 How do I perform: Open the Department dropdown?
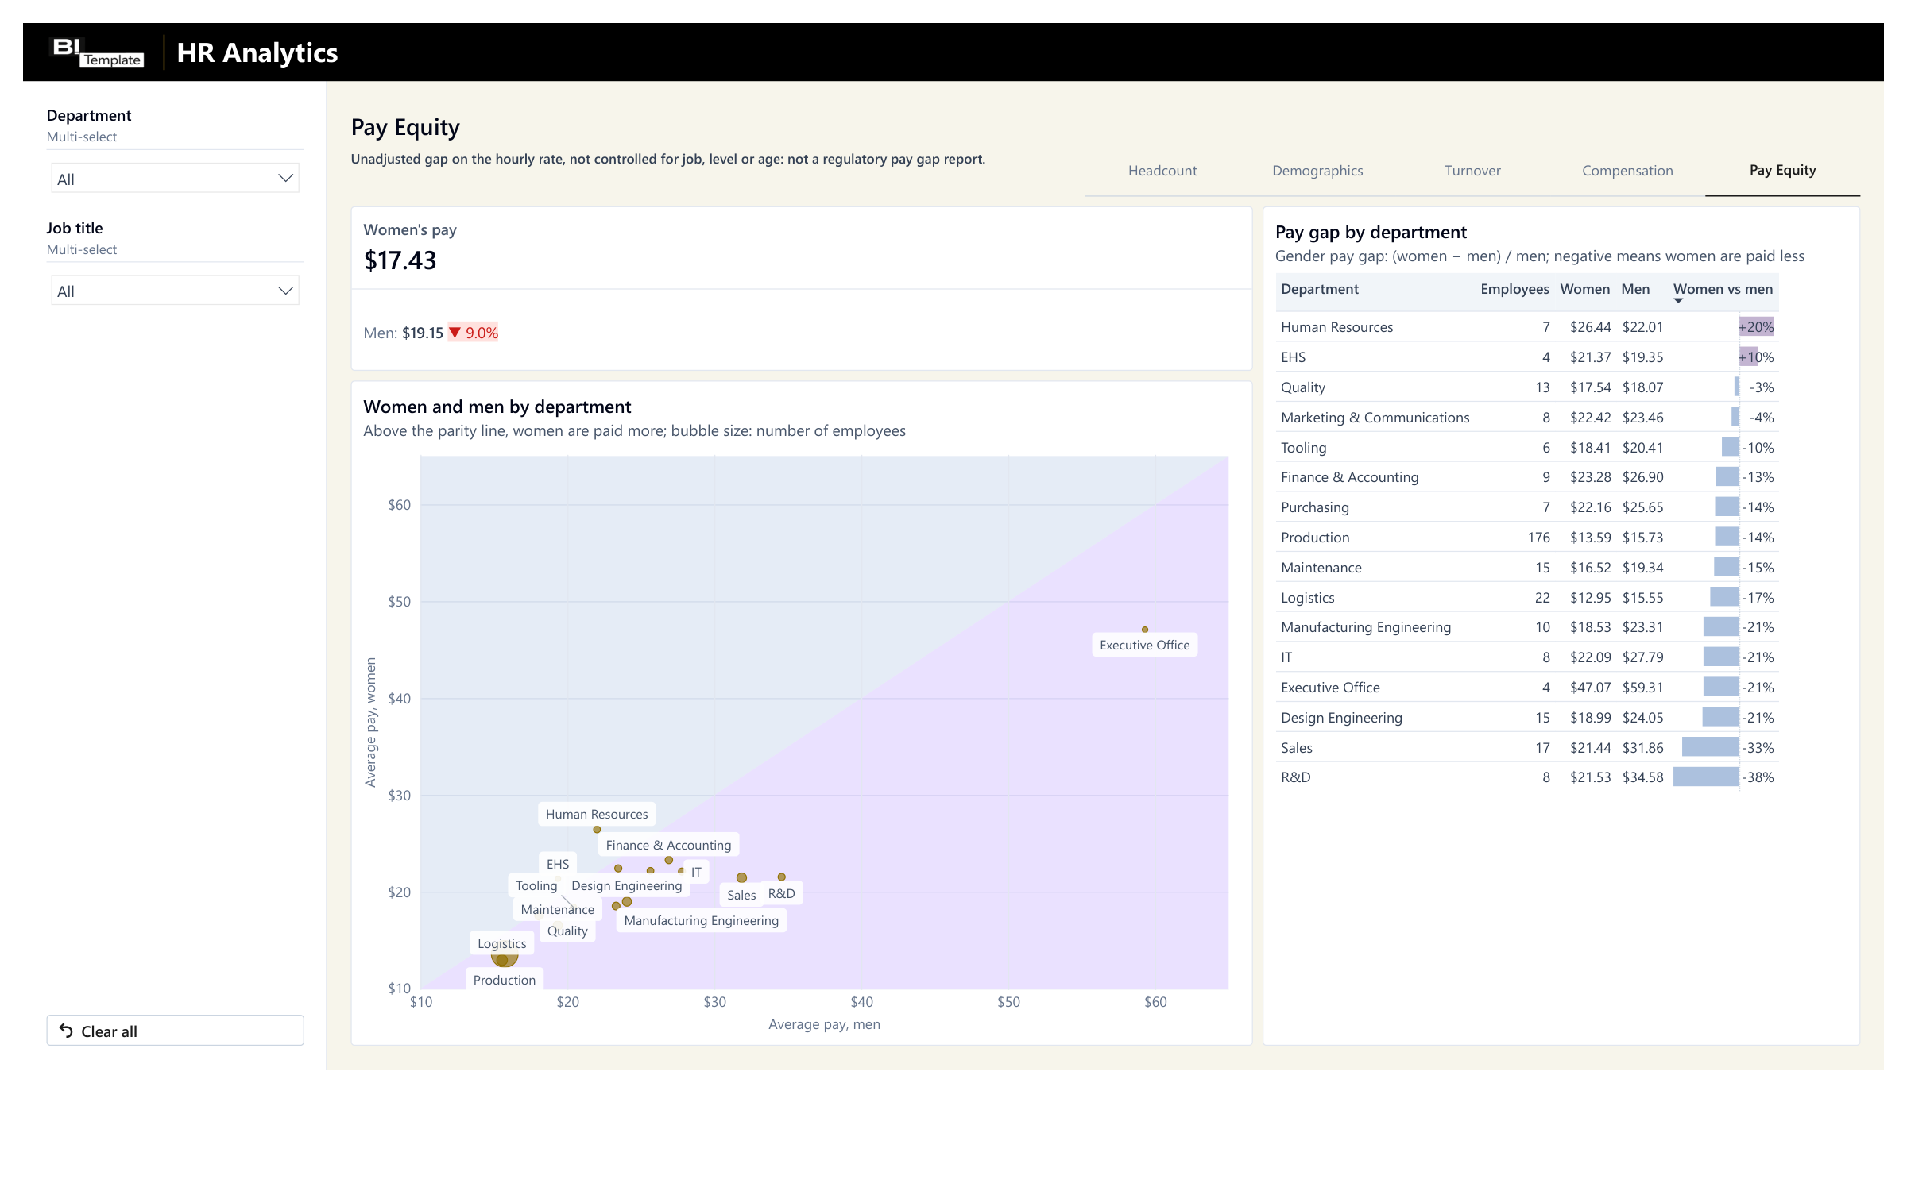click(175, 179)
